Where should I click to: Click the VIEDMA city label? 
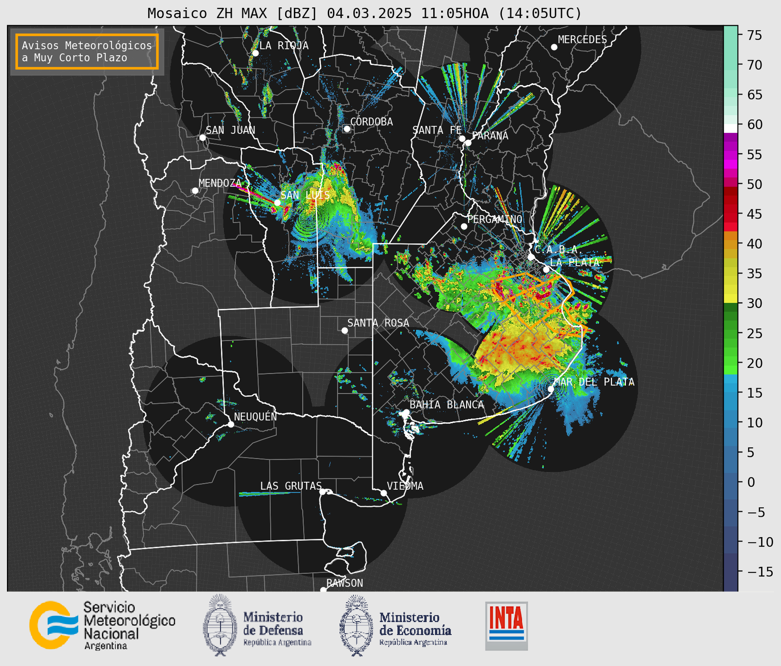pos(405,486)
